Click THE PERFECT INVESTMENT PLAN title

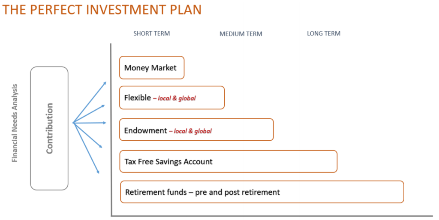tap(102, 9)
